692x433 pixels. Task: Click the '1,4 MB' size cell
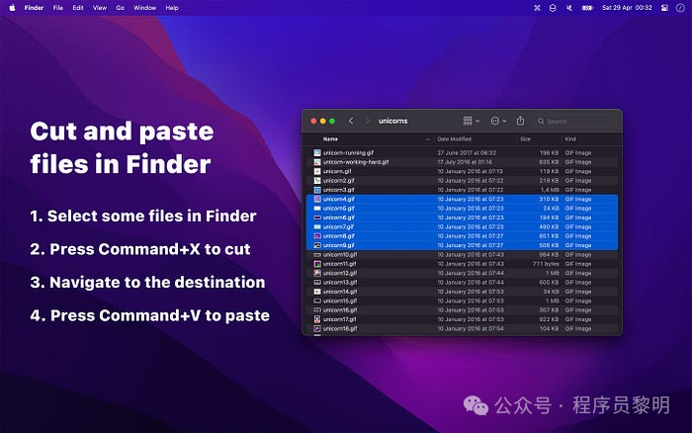pyautogui.click(x=550, y=190)
